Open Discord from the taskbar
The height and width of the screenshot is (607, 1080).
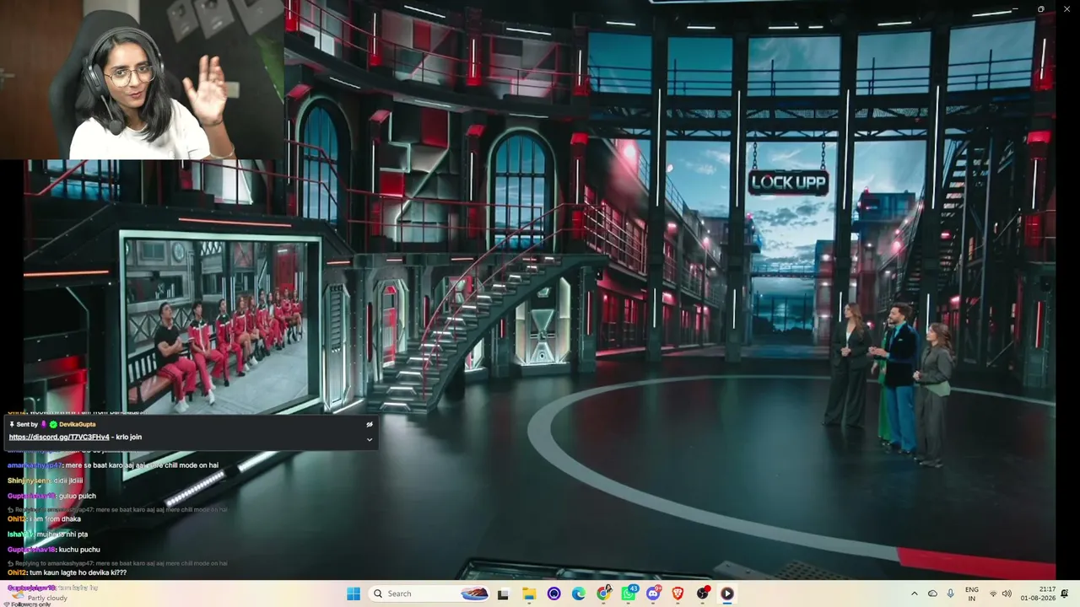[x=653, y=594]
